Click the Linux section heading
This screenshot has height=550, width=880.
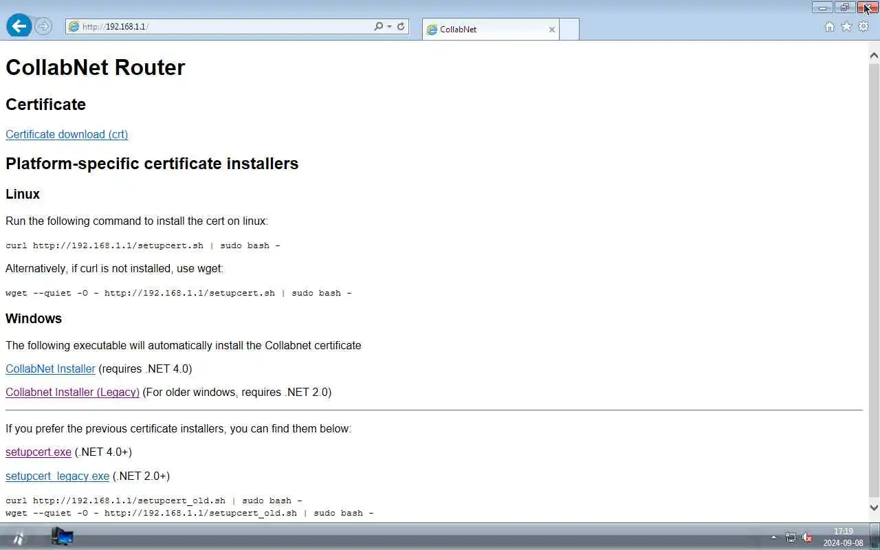pos(23,194)
